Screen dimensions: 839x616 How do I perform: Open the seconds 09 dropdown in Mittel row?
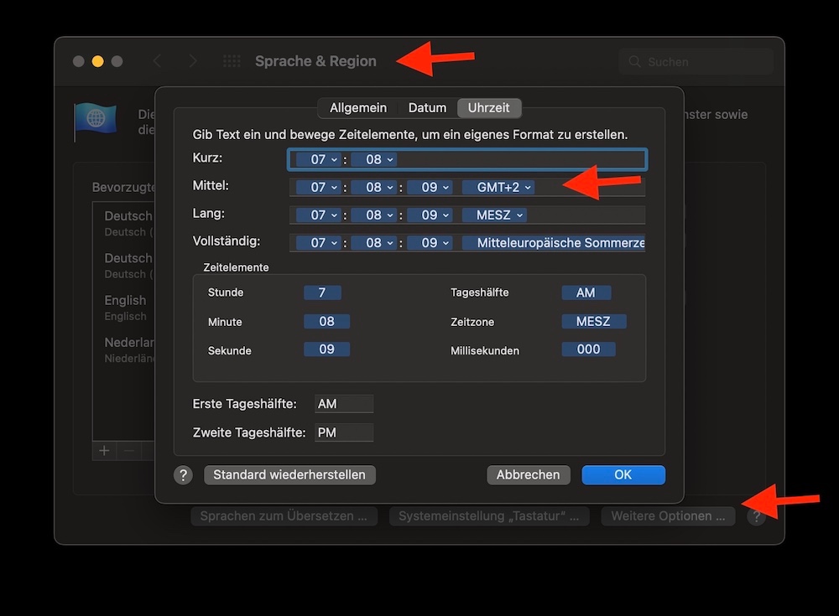pyautogui.click(x=430, y=187)
